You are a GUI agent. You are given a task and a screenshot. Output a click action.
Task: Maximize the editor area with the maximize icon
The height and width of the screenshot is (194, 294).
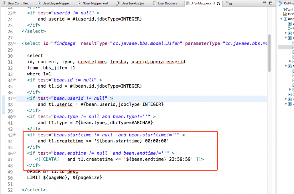[x=270, y=3]
